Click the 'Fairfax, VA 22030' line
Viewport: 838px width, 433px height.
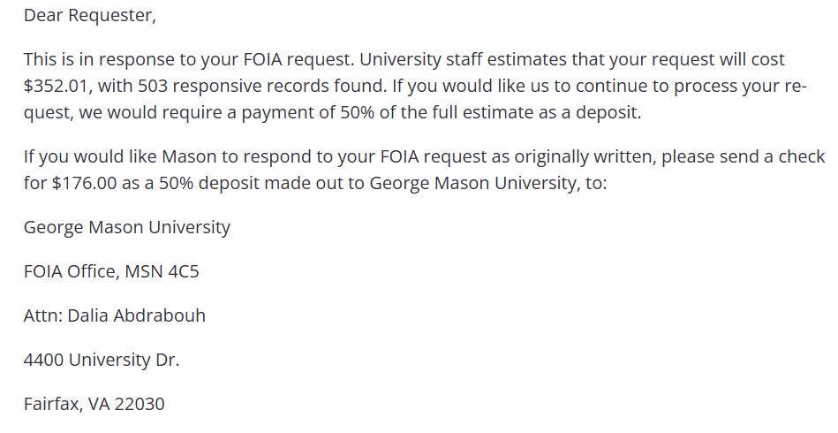[94, 404]
